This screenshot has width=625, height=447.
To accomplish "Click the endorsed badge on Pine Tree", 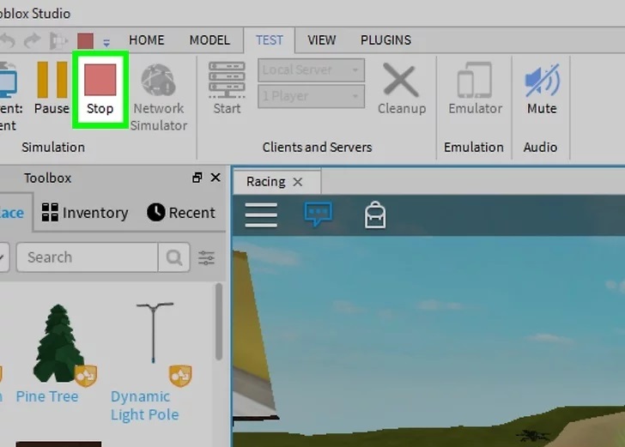I will click(86, 375).
